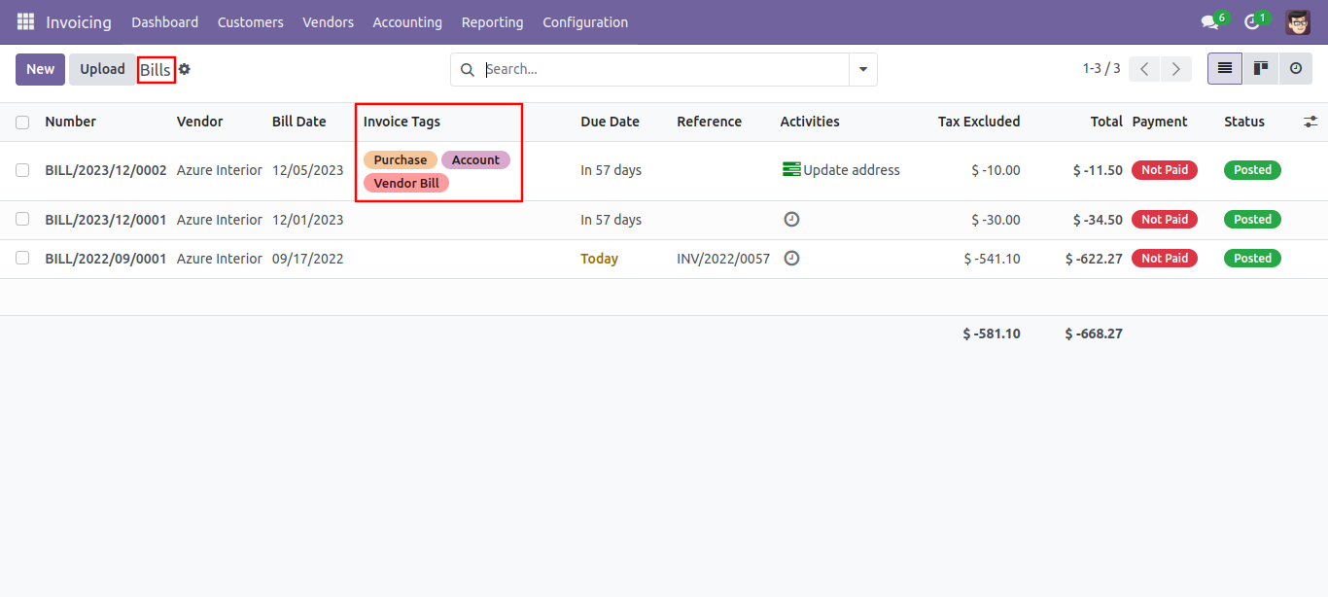
Task: Sort by the Number column header
Action: [71, 122]
